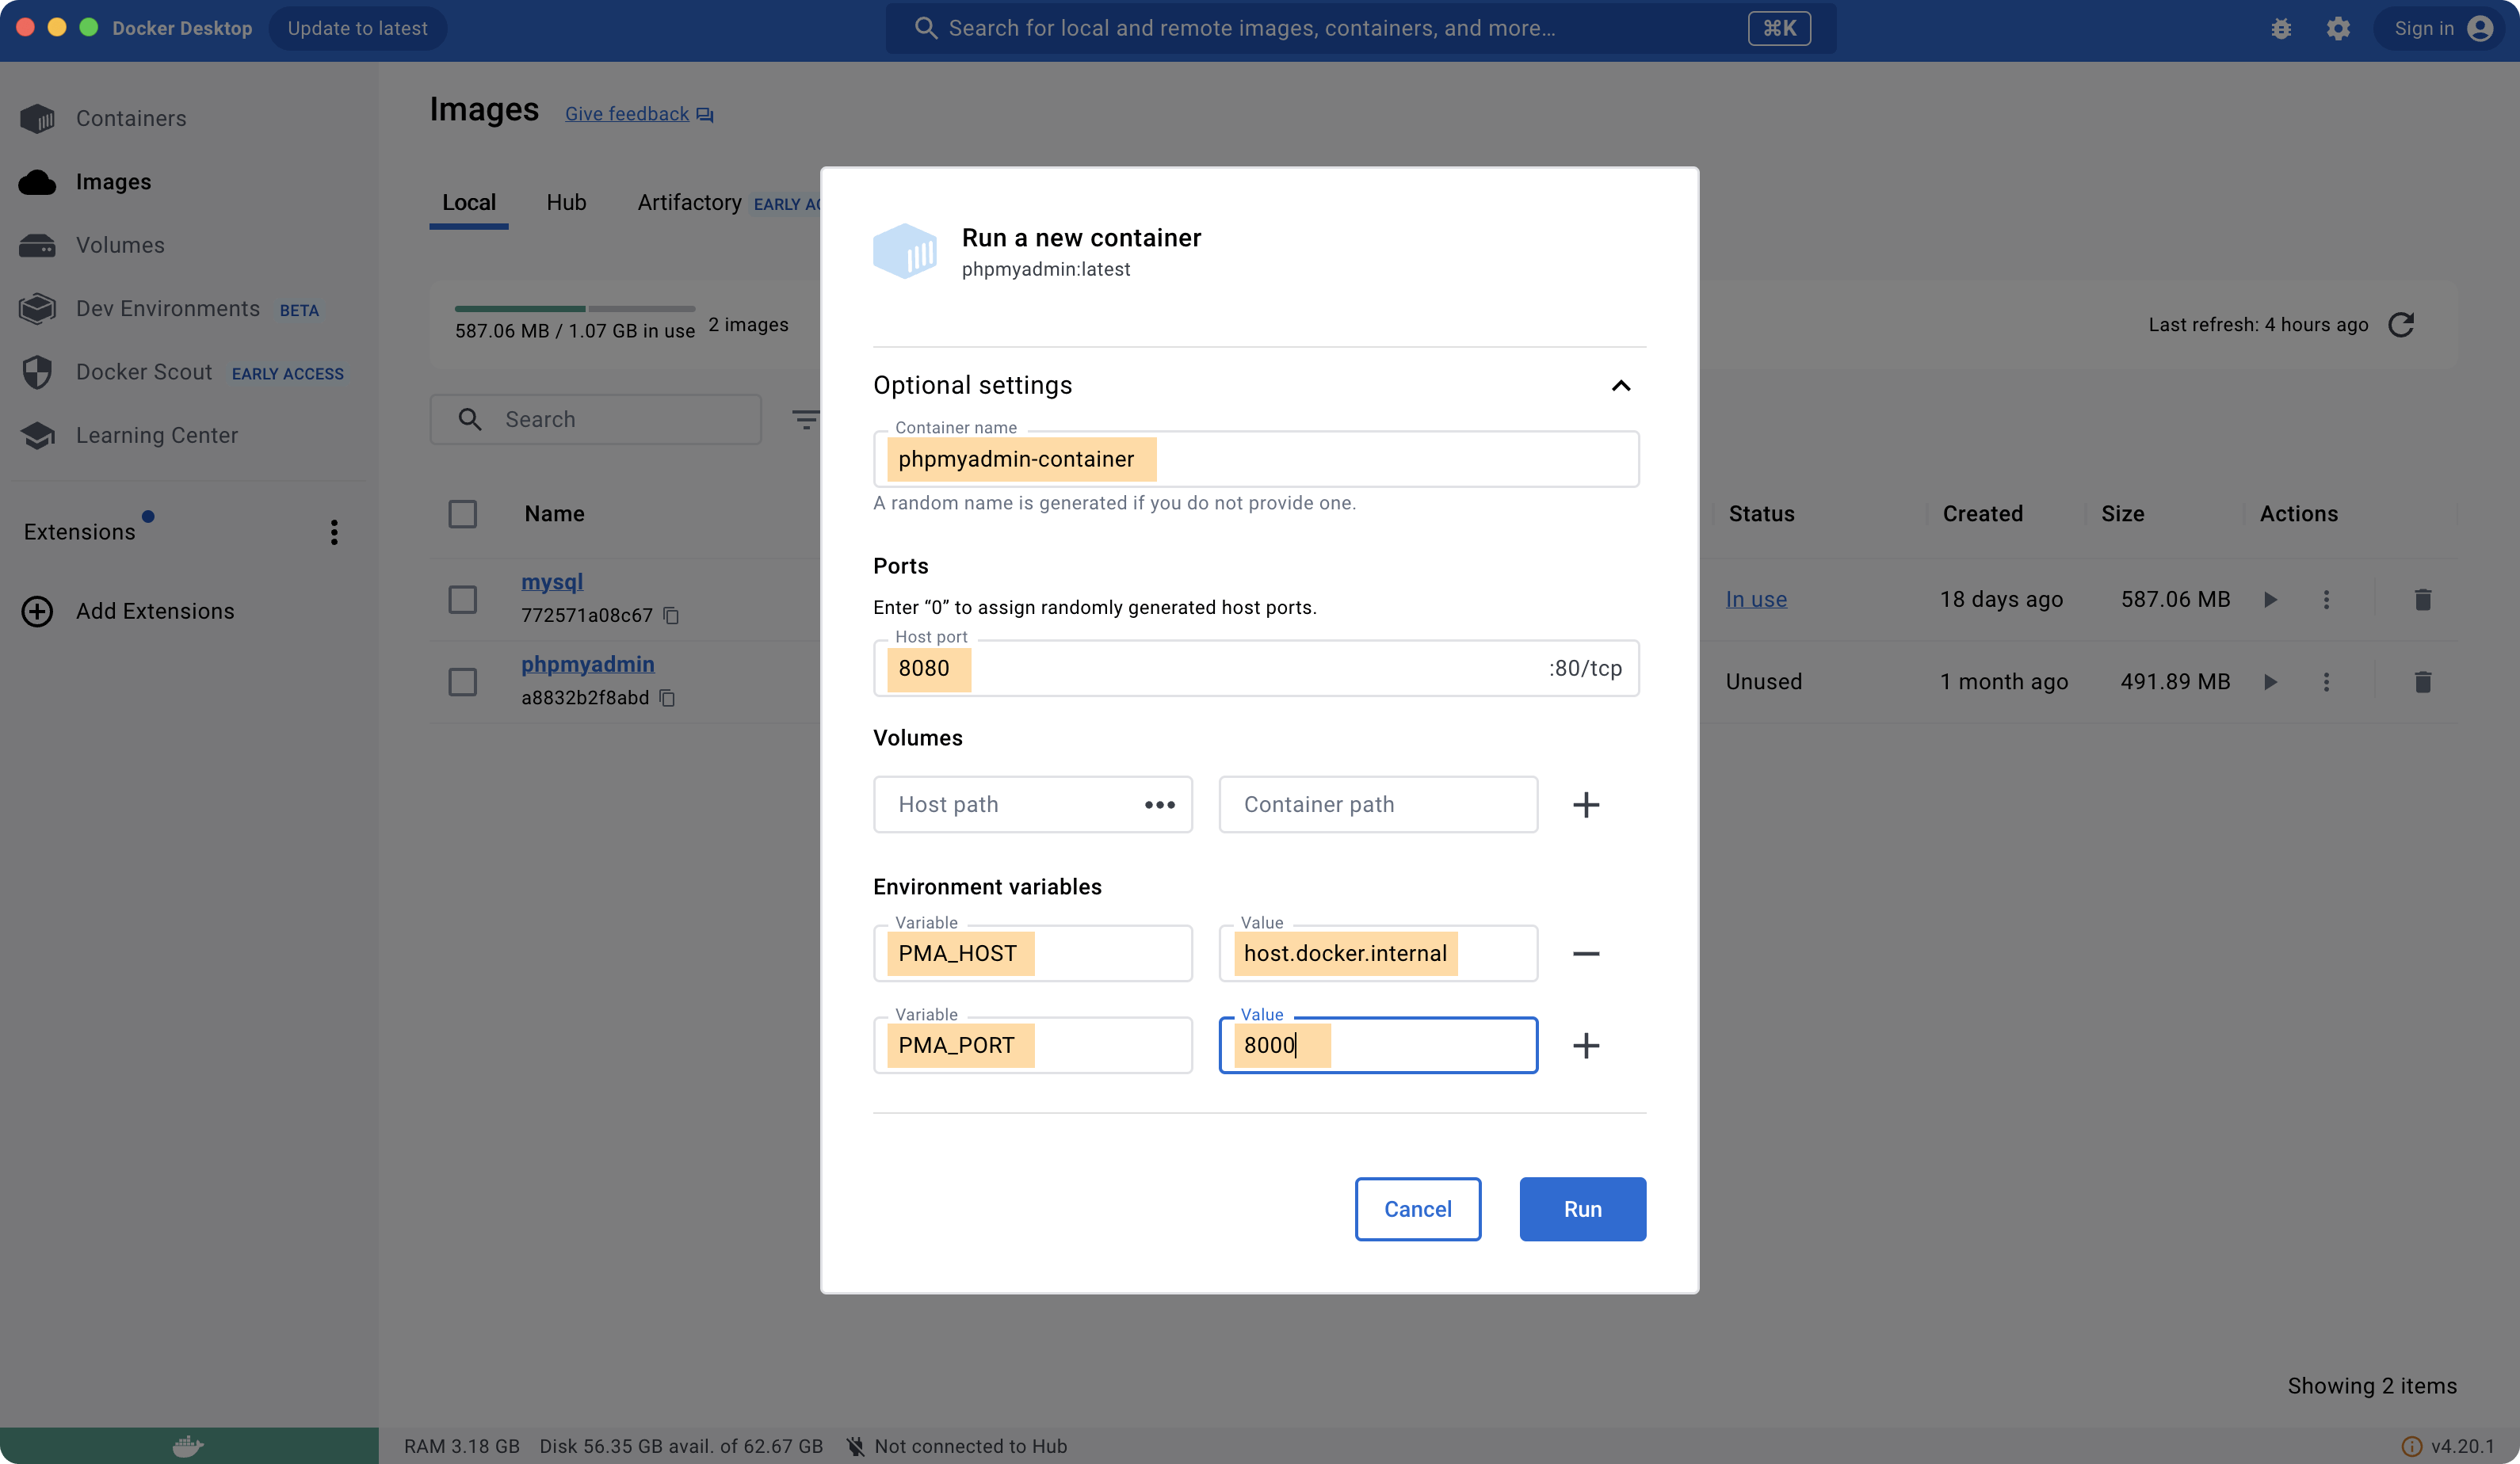
Task: Switch to the Artifactory tab
Action: click(689, 202)
